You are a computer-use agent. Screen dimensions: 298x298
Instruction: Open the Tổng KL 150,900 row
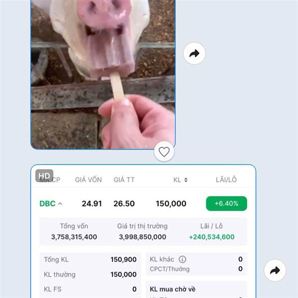coord(90,259)
